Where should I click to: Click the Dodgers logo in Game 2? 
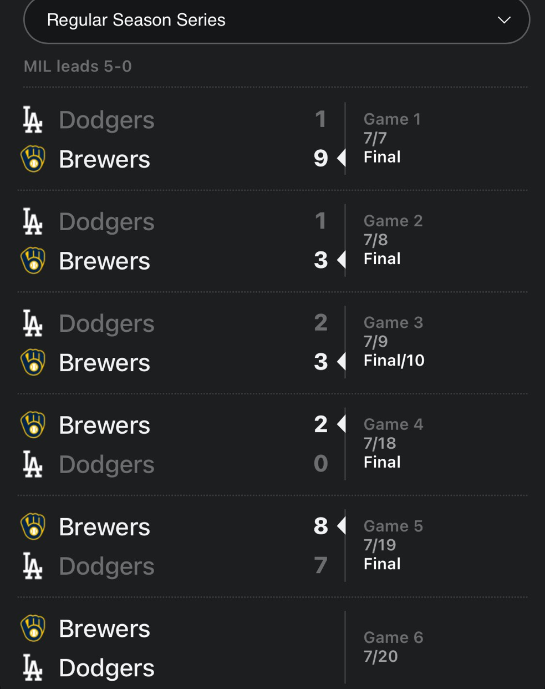click(33, 221)
